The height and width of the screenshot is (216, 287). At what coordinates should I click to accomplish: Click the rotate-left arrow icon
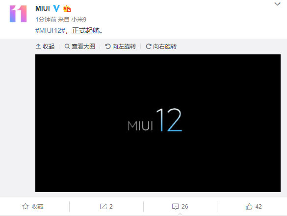[108, 47]
